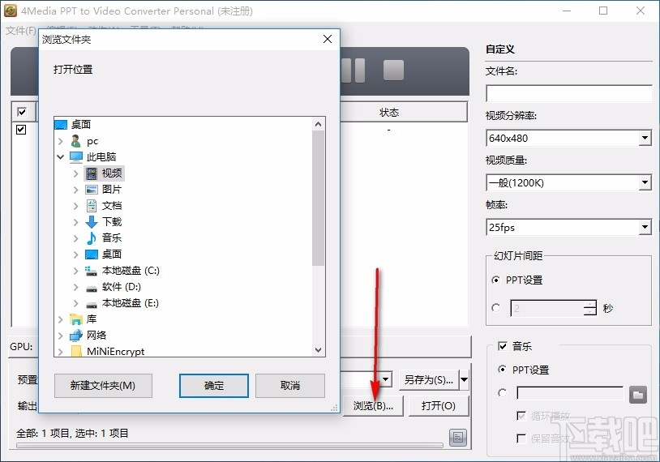Browse for music file with folder icon
The image size is (660, 462).
[x=637, y=395]
